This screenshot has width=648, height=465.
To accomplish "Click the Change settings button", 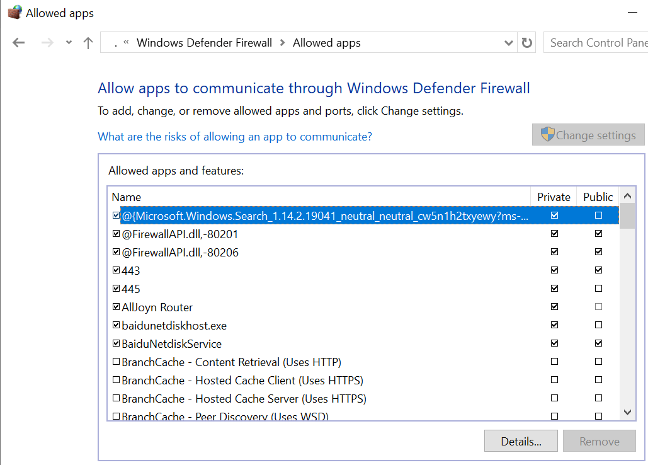I will click(588, 135).
